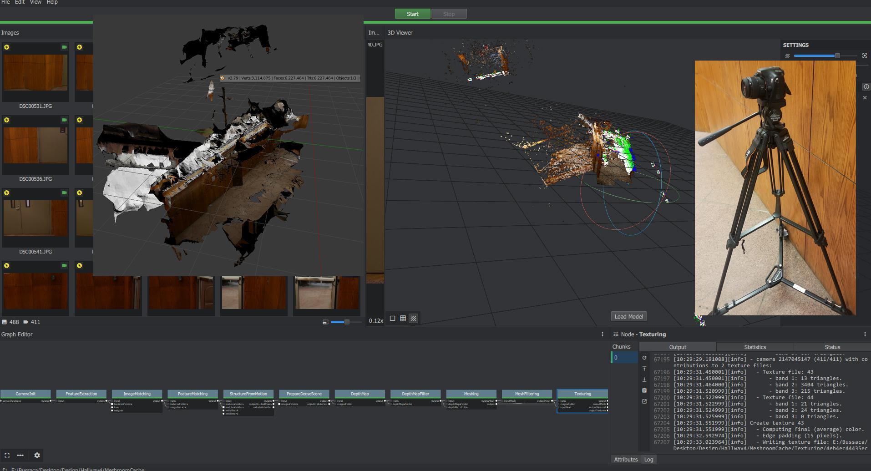Toggle textured render mode in 3D Viewer
871x471 pixels.
(x=414, y=319)
